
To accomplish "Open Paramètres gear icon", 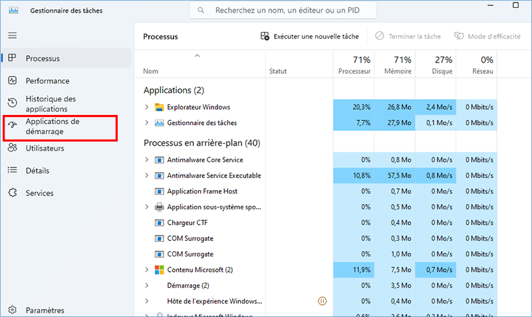I will [x=13, y=310].
